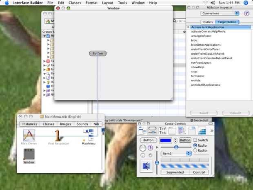The height and width of the screenshot is (190, 253).
Task: Click the Revert button in the inspector
Action: 204,113
